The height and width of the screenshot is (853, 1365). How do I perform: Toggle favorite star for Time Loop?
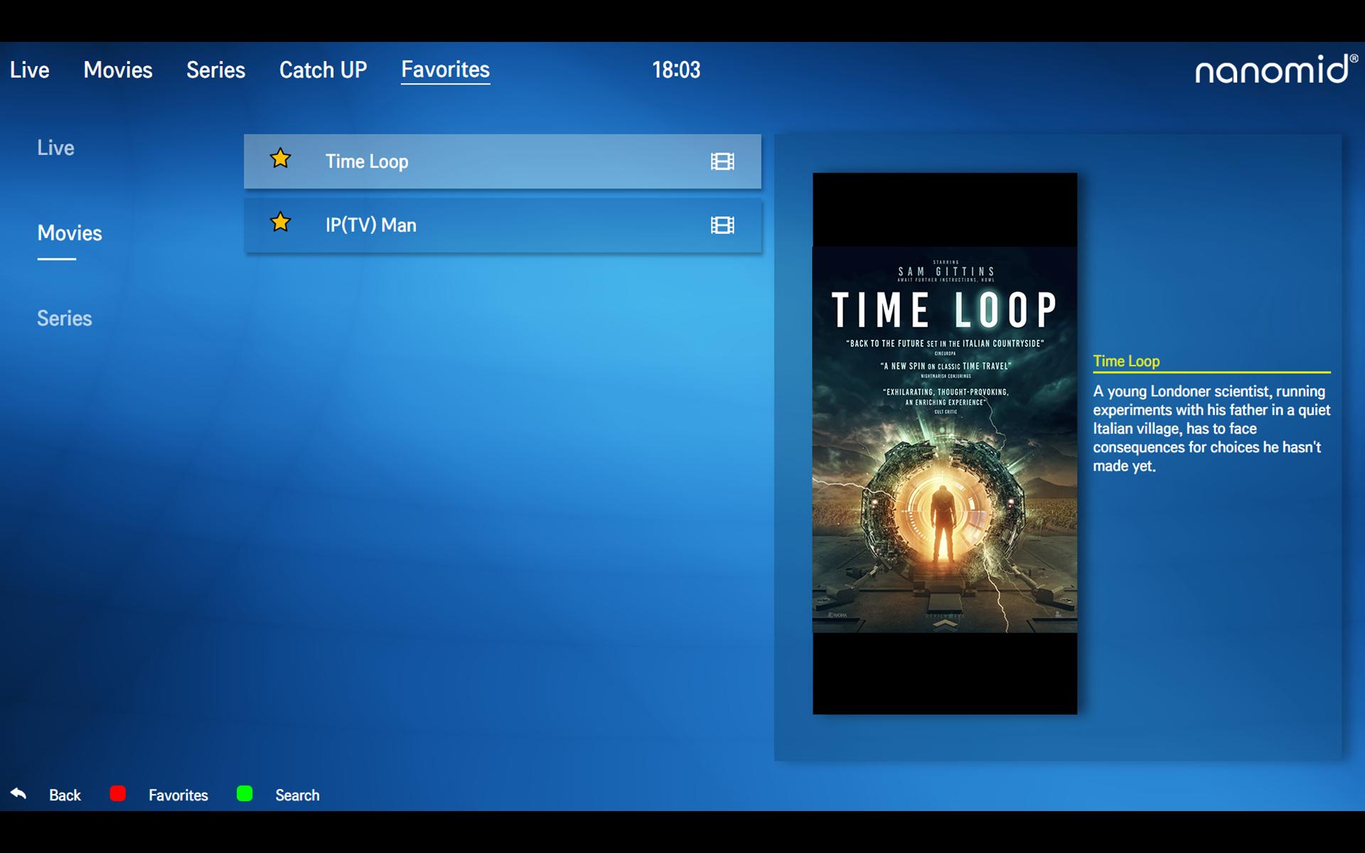pyautogui.click(x=281, y=159)
